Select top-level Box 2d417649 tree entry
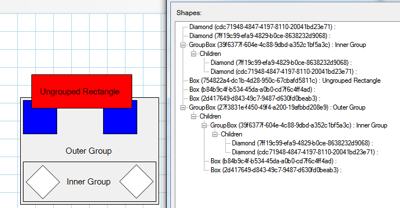400x208 pixels. [255, 98]
